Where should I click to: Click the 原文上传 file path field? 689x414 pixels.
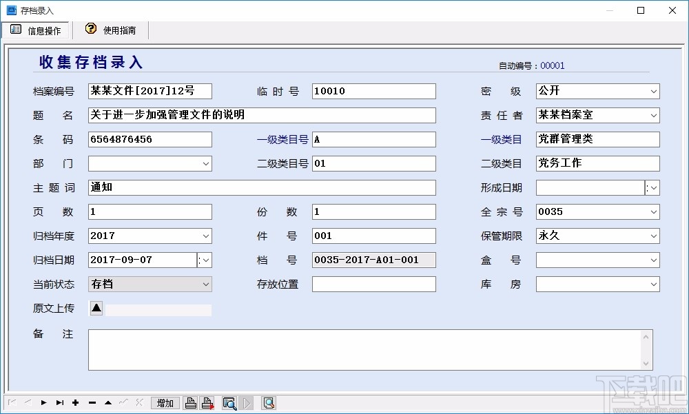(x=158, y=310)
